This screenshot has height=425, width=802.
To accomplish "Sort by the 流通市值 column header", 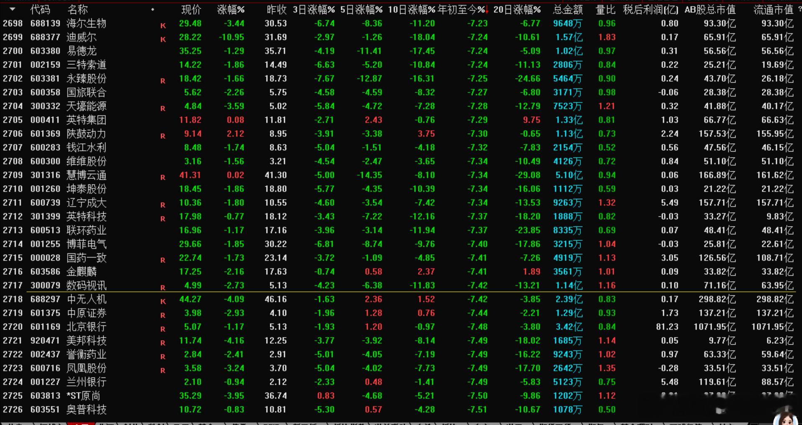I will [x=773, y=10].
